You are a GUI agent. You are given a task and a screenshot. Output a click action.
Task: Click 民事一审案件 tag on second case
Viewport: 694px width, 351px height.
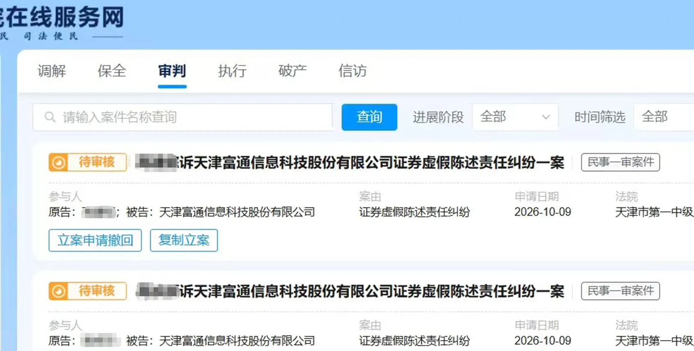click(x=620, y=291)
